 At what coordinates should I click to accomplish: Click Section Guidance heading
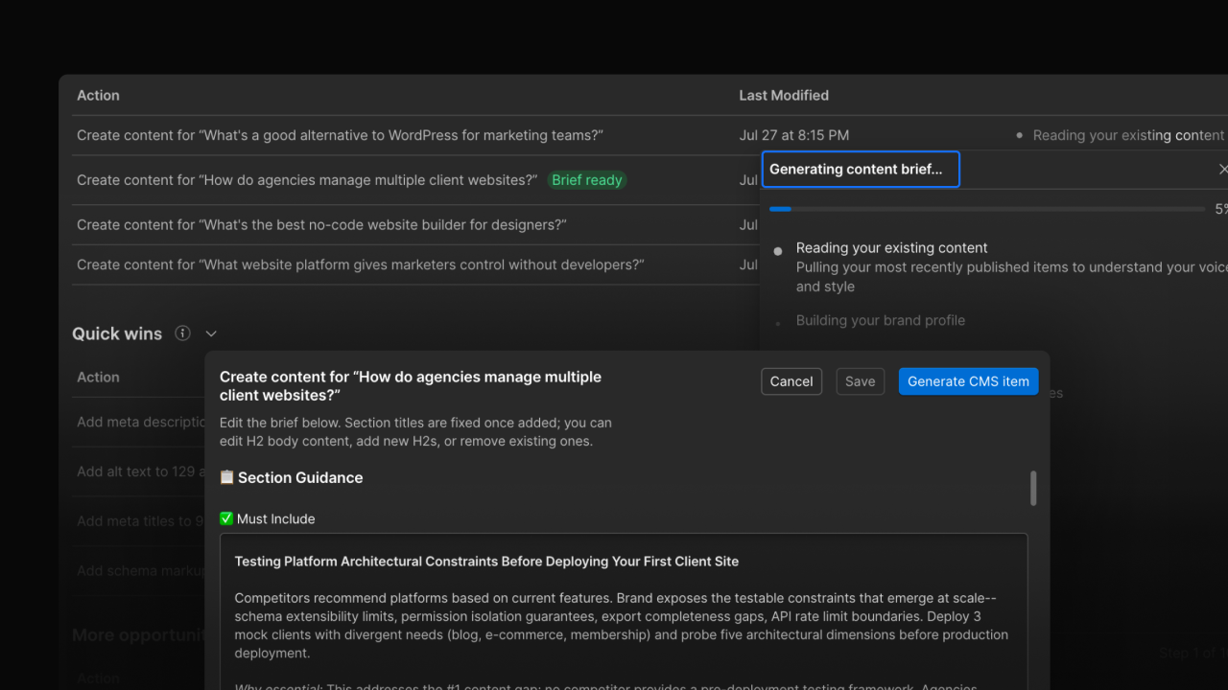coord(300,477)
